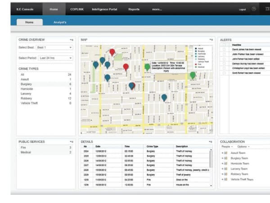Screen dimensions: 270x203
Task: Open the Select Period dropdown
Action: [55, 58]
